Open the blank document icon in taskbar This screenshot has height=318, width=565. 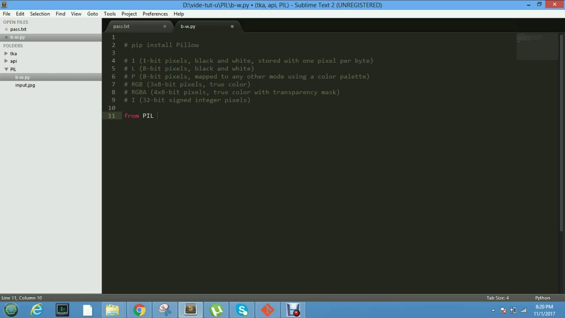click(x=87, y=310)
